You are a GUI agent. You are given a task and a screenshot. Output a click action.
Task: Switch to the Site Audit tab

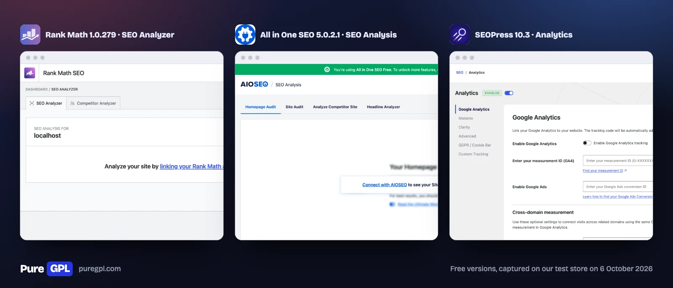pos(294,107)
